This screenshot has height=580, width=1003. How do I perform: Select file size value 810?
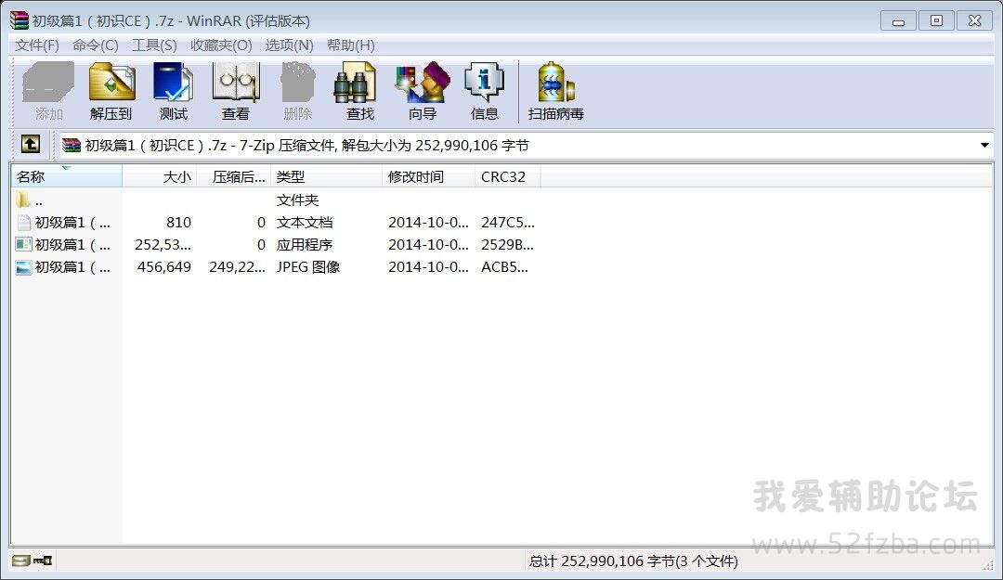(178, 223)
